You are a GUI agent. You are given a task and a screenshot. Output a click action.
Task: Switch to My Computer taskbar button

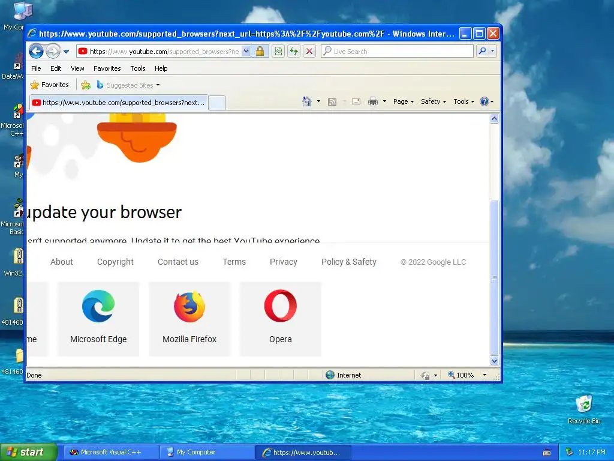click(207, 452)
